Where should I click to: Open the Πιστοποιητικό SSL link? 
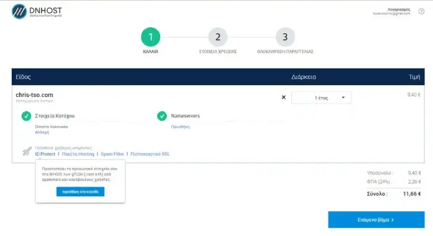(x=150, y=154)
